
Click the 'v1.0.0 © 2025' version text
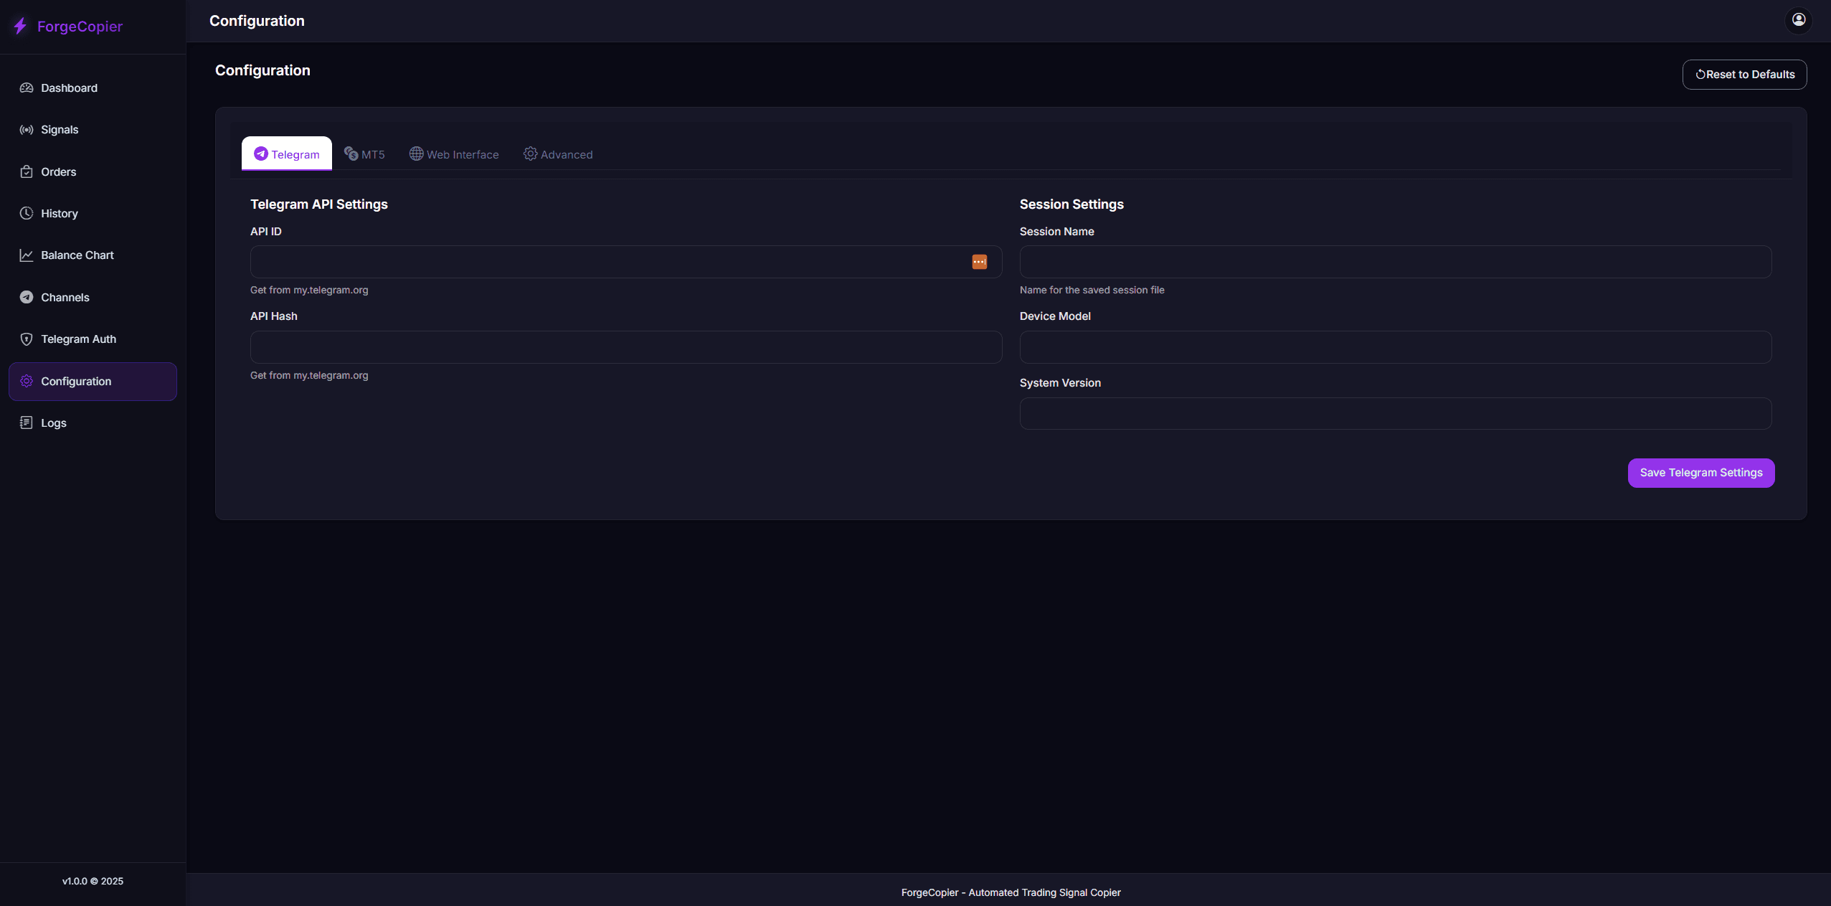pyautogui.click(x=93, y=881)
